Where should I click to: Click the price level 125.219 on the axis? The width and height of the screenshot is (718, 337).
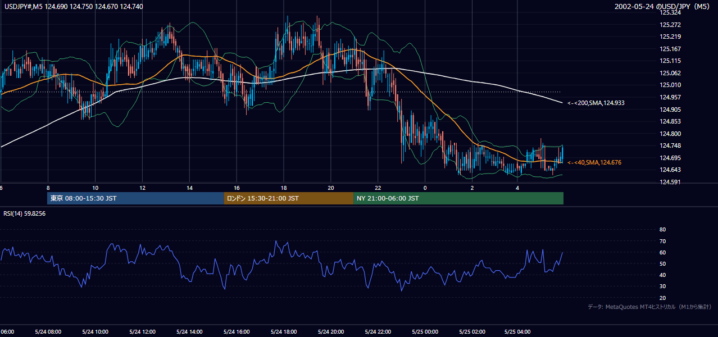(670, 37)
